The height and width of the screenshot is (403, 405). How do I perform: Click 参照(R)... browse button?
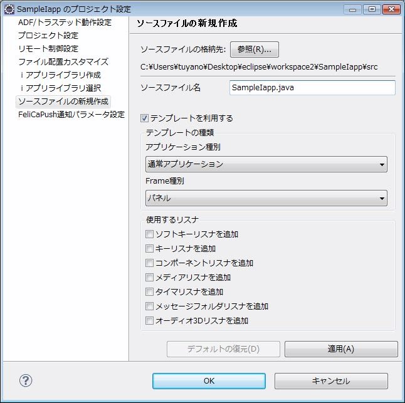click(254, 50)
